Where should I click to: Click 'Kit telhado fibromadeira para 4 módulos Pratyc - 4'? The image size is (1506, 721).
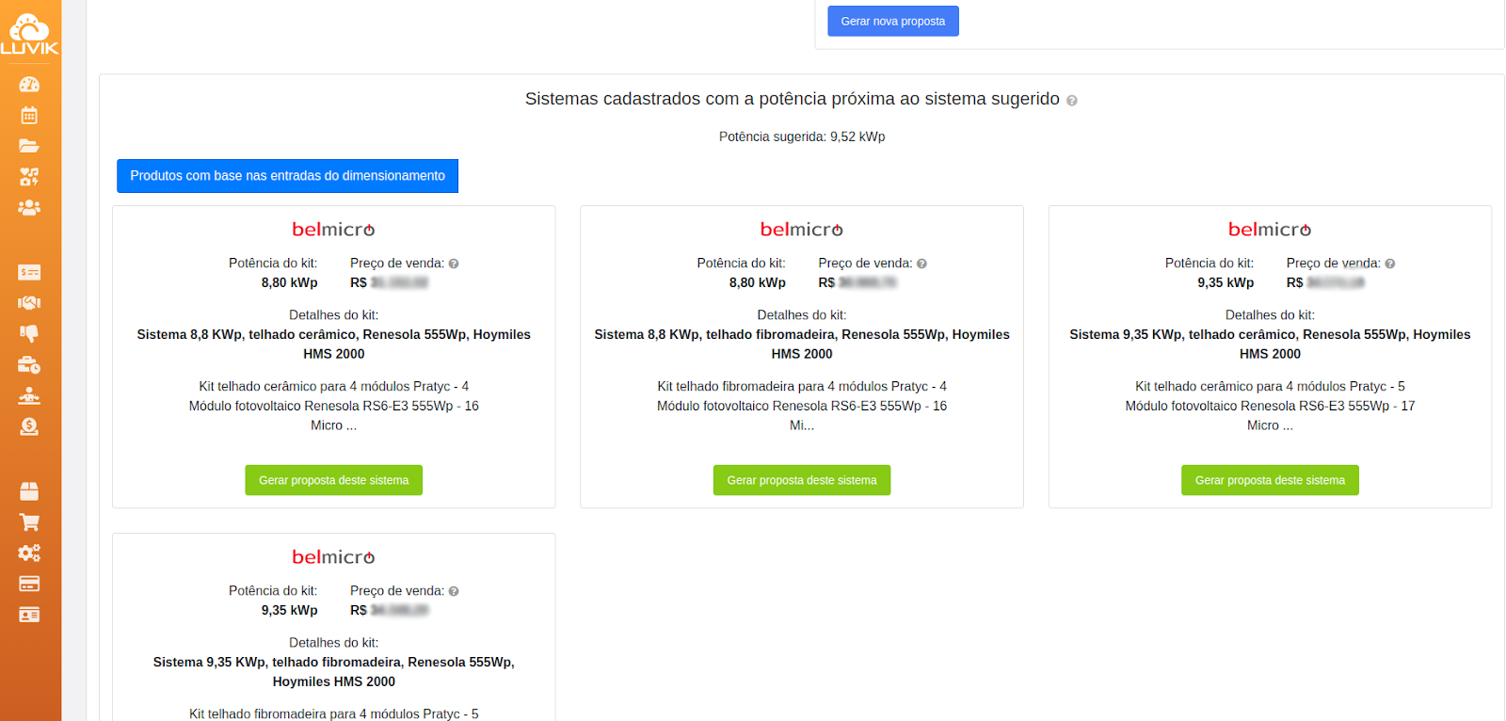pyautogui.click(x=802, y=387)
